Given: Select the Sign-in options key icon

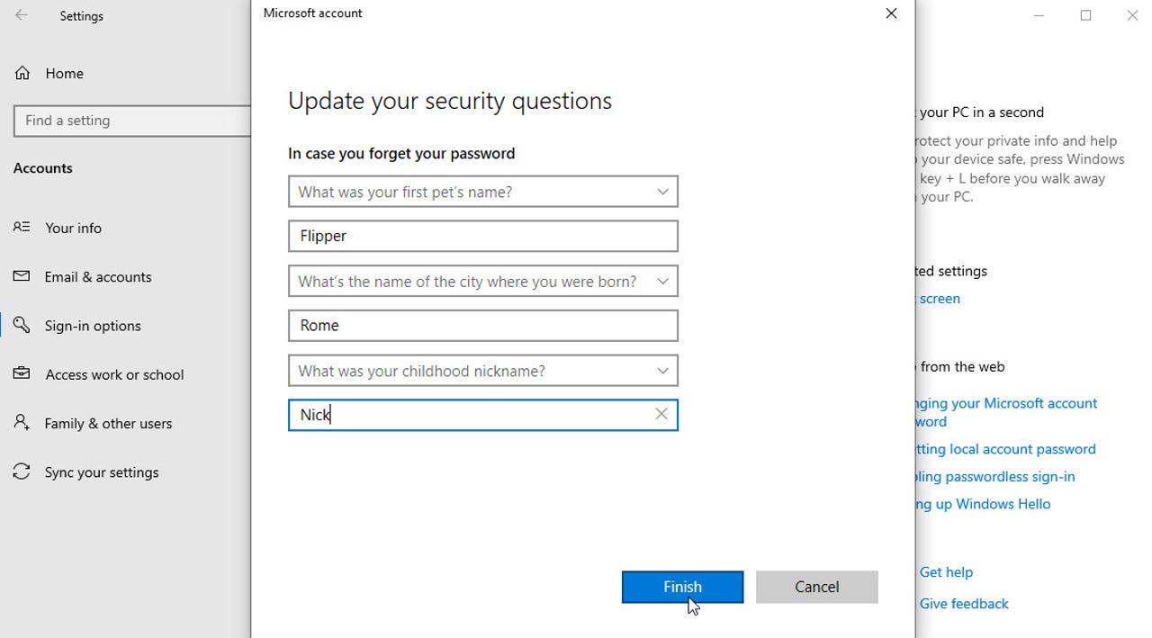Looking at the screenshot, I should coord(22,325).
